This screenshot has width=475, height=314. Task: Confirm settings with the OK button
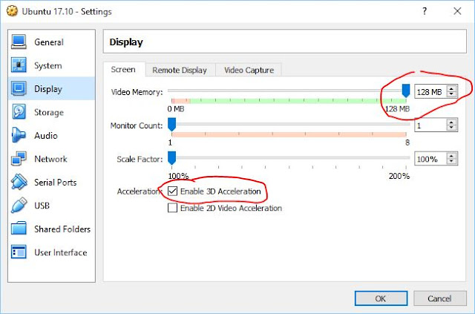click(x=381, y=298)
